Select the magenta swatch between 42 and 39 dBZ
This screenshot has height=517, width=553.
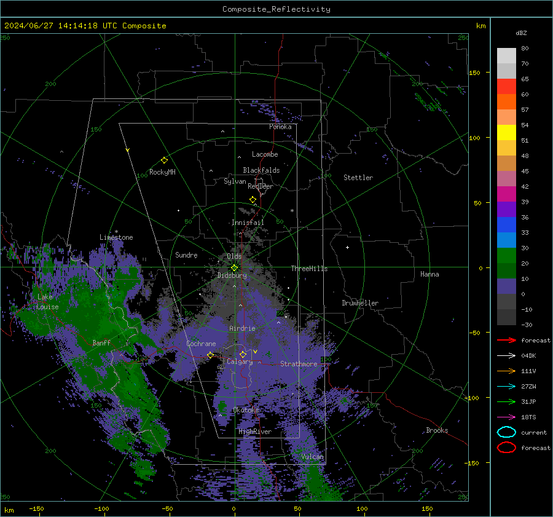(x=506, y=194)
